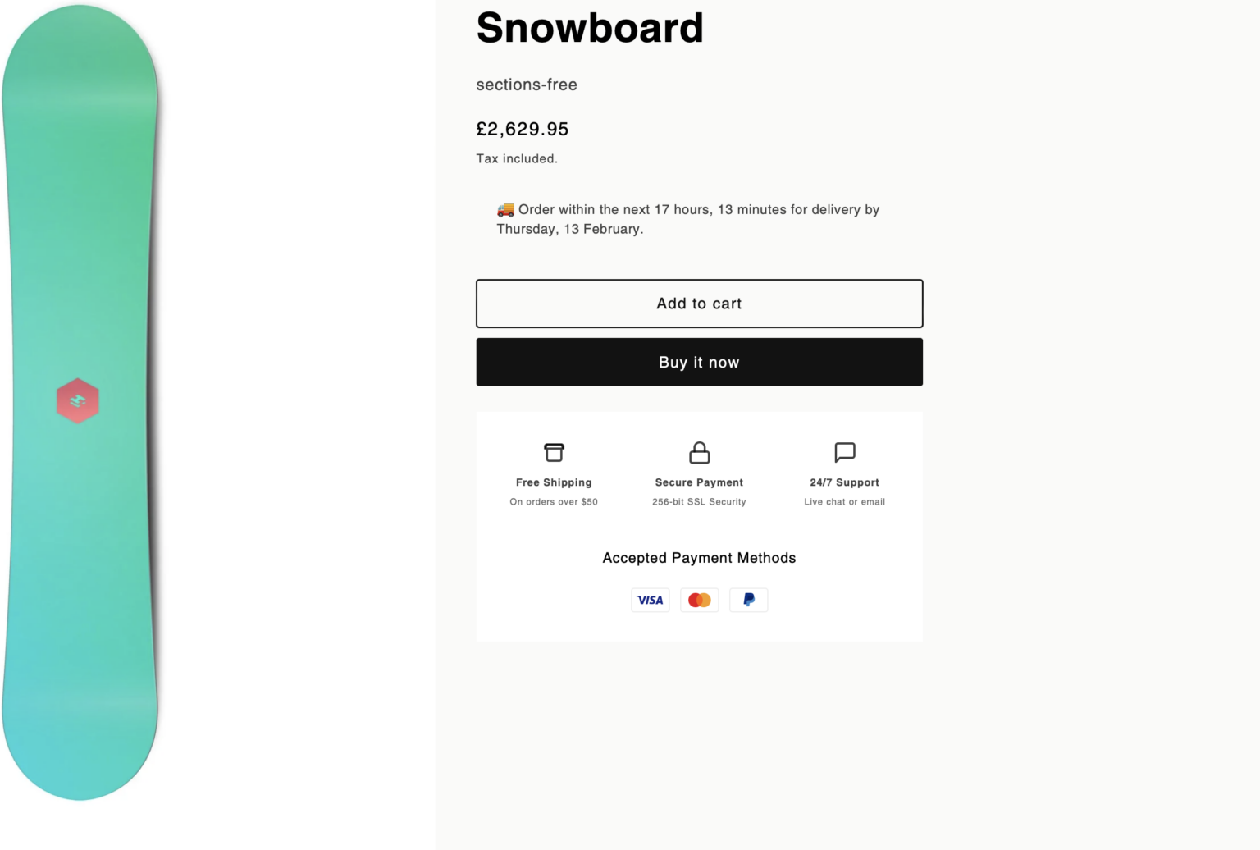Click the Add to cart button
This screenshot has width=1260, height=850.
tap(699, 304)
